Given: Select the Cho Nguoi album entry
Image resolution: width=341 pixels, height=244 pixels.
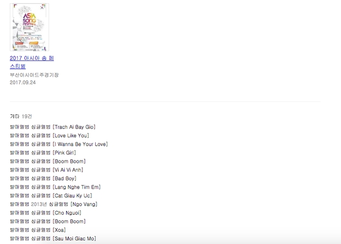Looking at the screenshot, I should point(46,213).
